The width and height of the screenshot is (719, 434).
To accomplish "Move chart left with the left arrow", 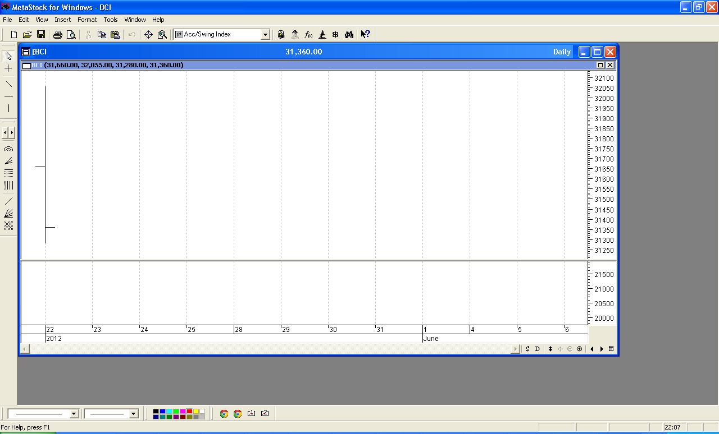I will [592, 349].
